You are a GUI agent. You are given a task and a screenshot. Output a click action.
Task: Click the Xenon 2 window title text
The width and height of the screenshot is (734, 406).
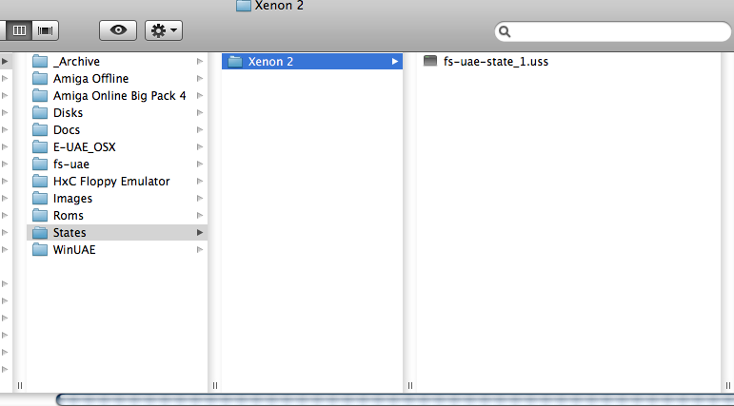(x=279, y=6)
